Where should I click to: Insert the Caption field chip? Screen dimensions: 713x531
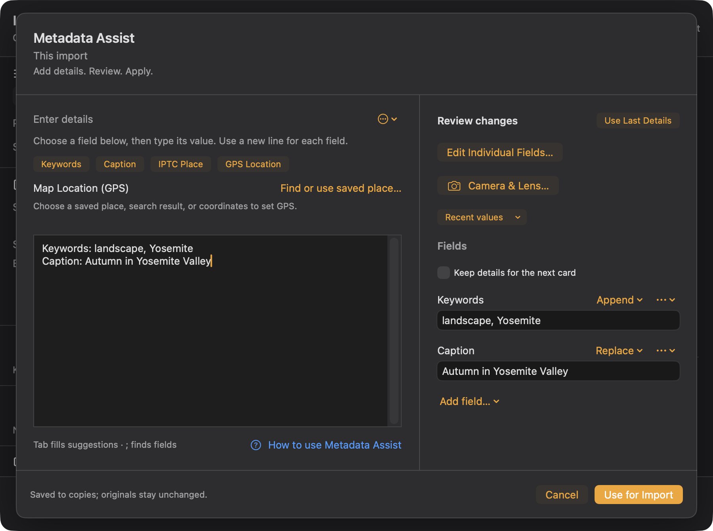click(120, 164)
